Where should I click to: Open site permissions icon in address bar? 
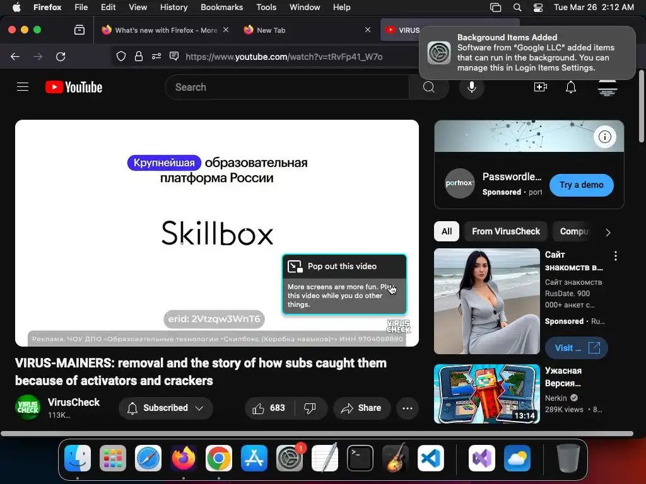click(156, 56)
